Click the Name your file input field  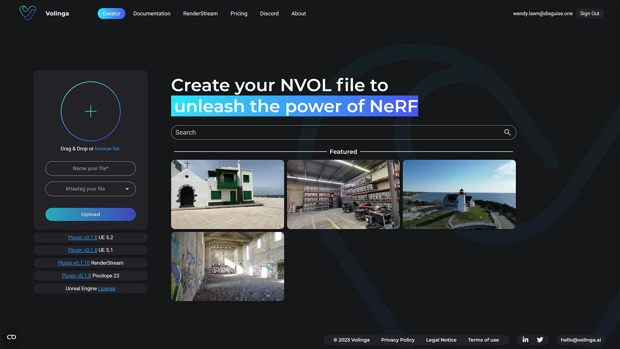click(90, 168)
